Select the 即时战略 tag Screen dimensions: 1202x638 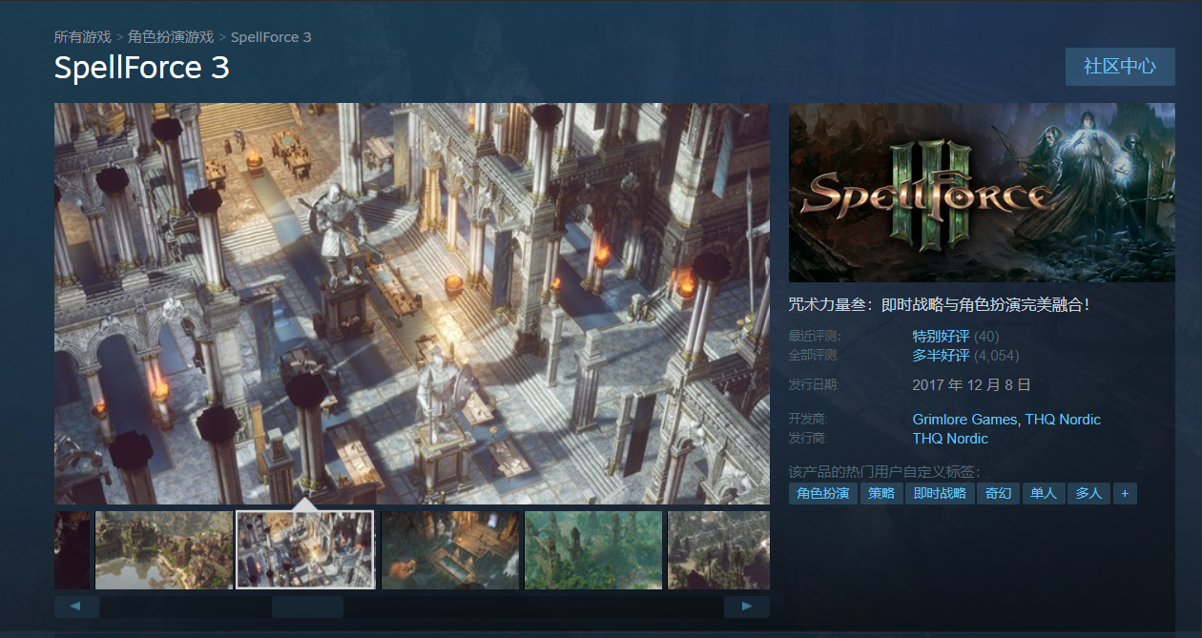[940, 493]
